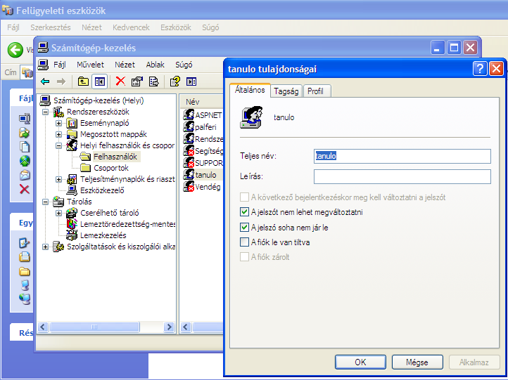Click the Back arrow in MMC toolbar
Viewport: 508px width, 380px height.
[45, 81]
